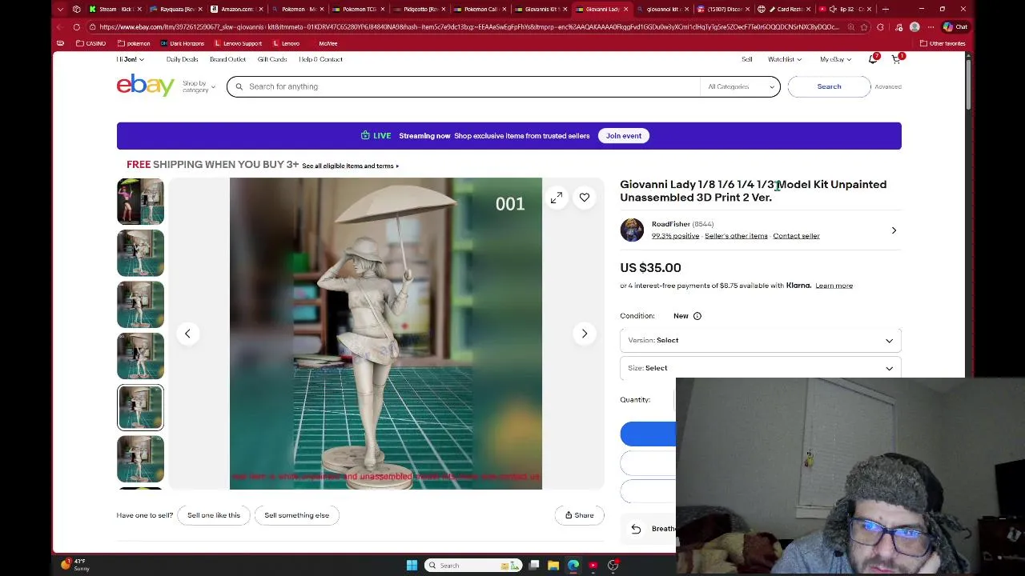Switch to Rayquaza browser tab
The width and height of the screenshot is (1025, 576).
pyautogui.click(x=177, y=9)
